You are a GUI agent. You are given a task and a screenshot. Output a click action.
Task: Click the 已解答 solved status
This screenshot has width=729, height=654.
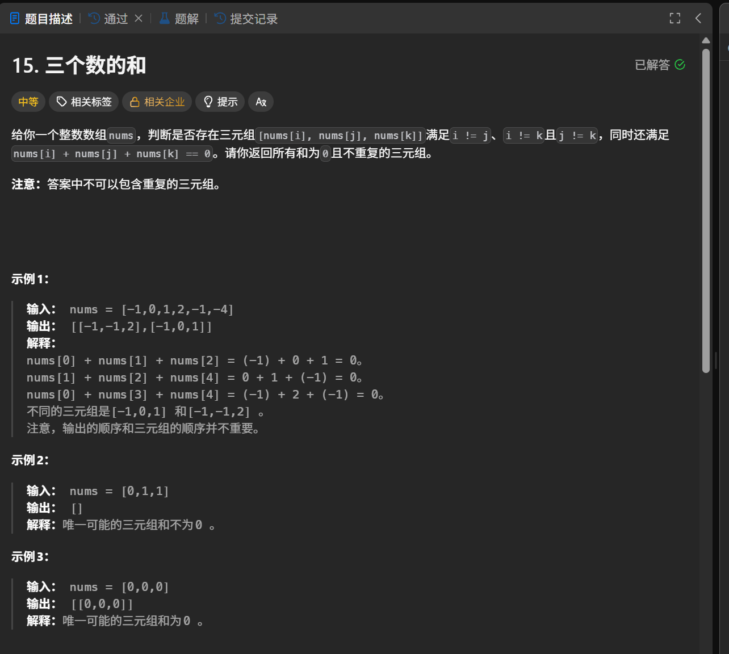coord(660,65)
